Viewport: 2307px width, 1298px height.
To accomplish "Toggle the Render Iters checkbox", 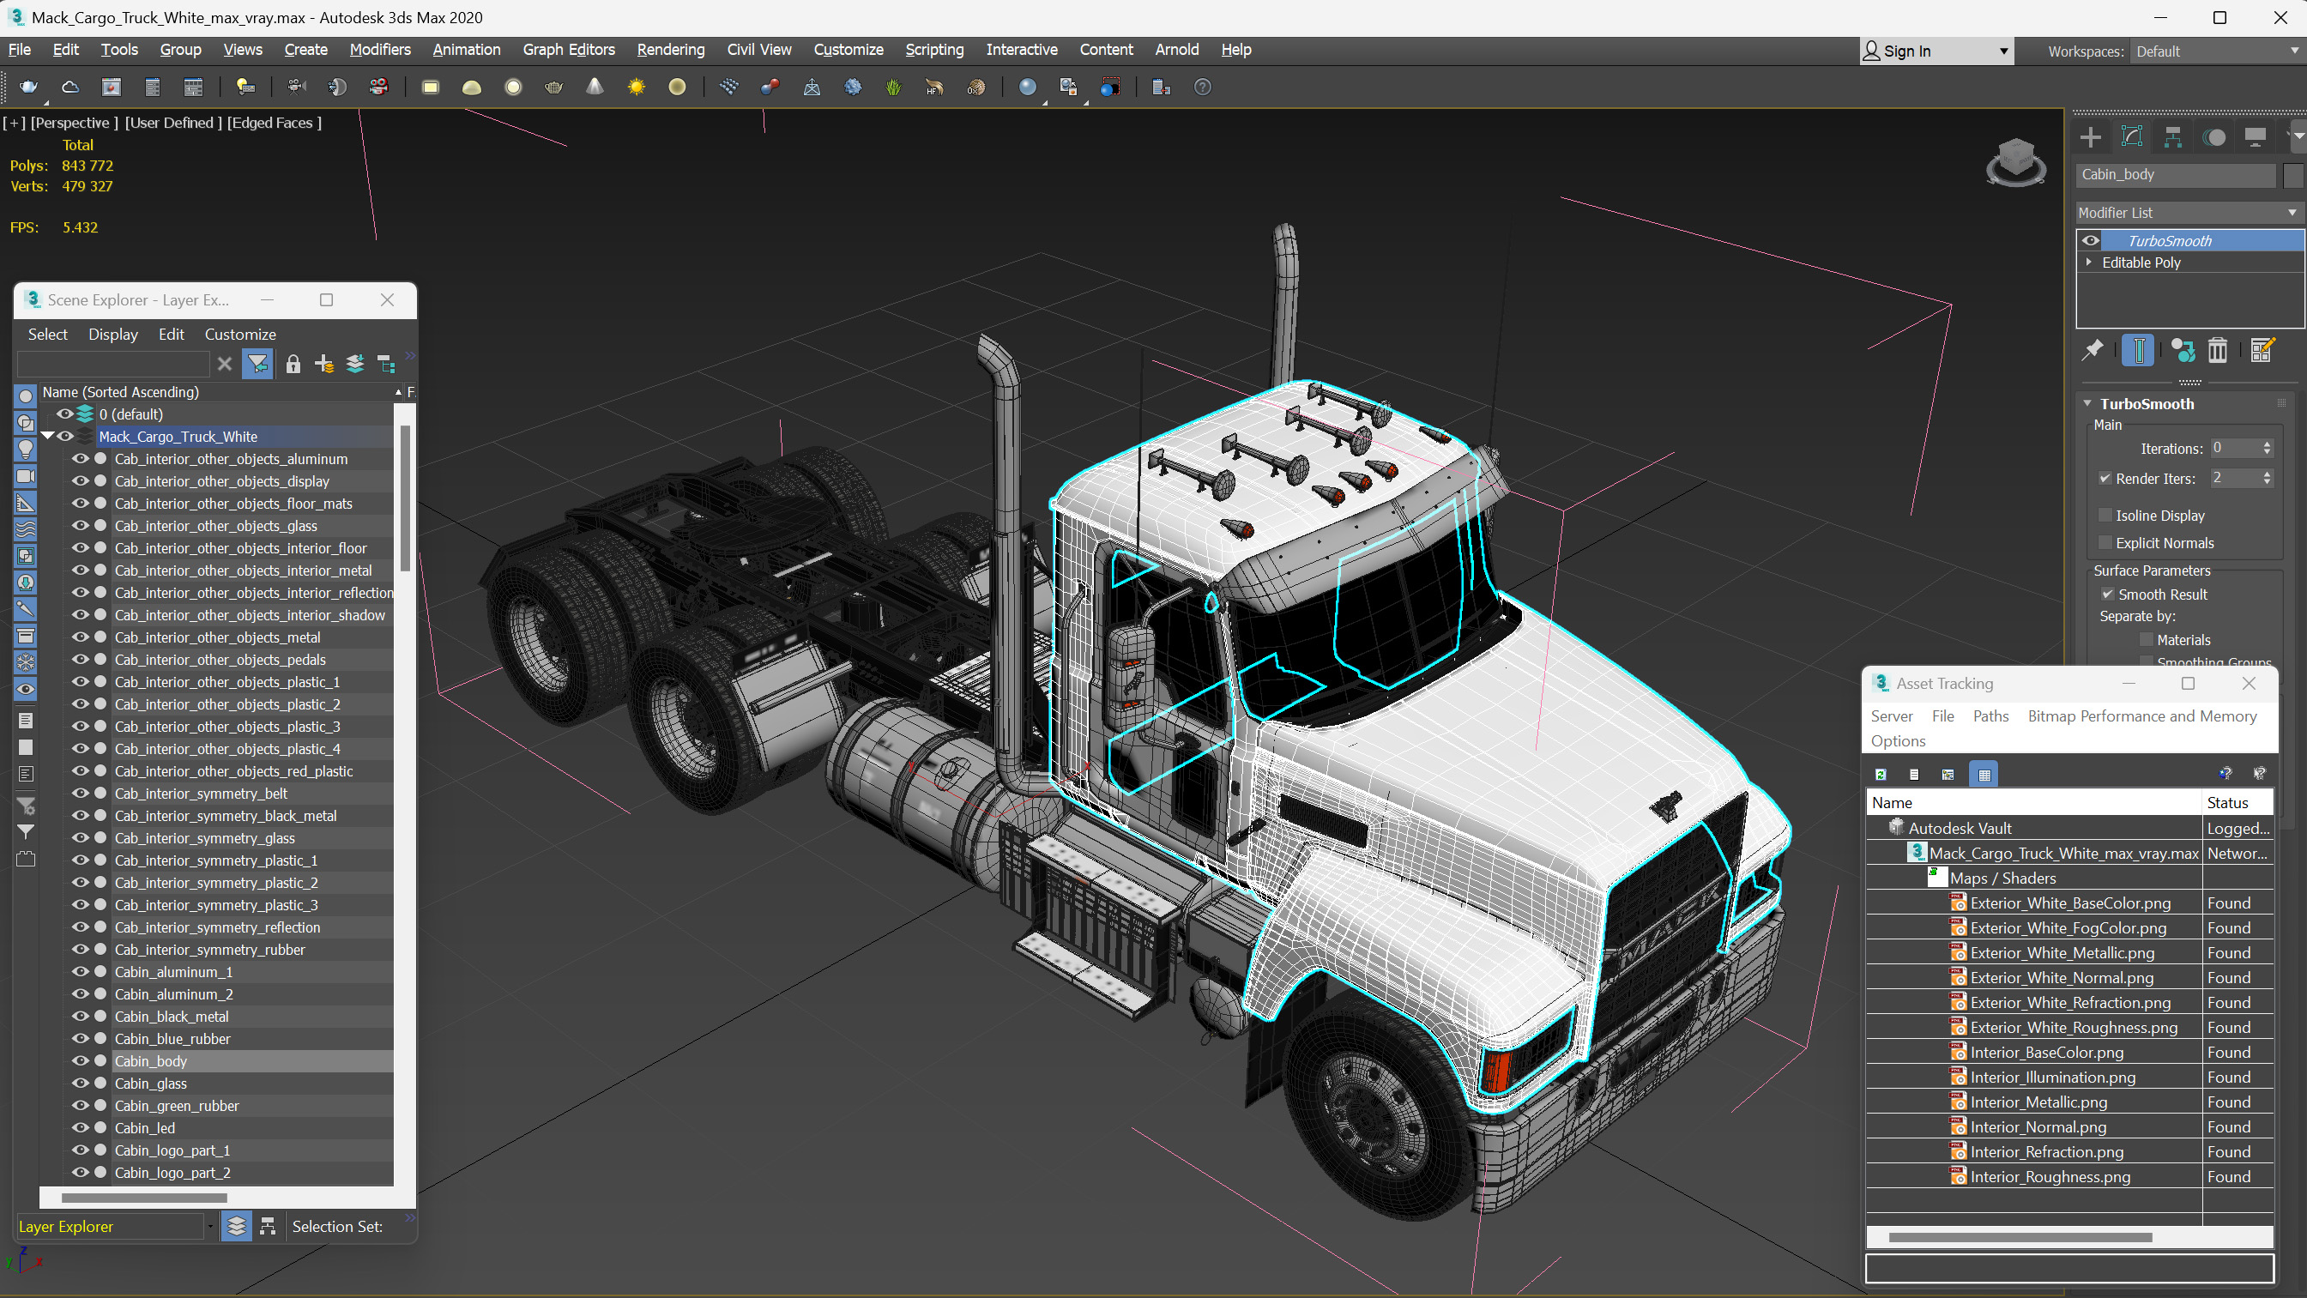I will 2105,479.
